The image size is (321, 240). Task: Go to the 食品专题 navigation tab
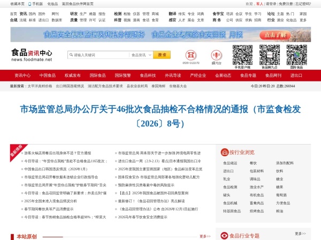coord(248,75)
